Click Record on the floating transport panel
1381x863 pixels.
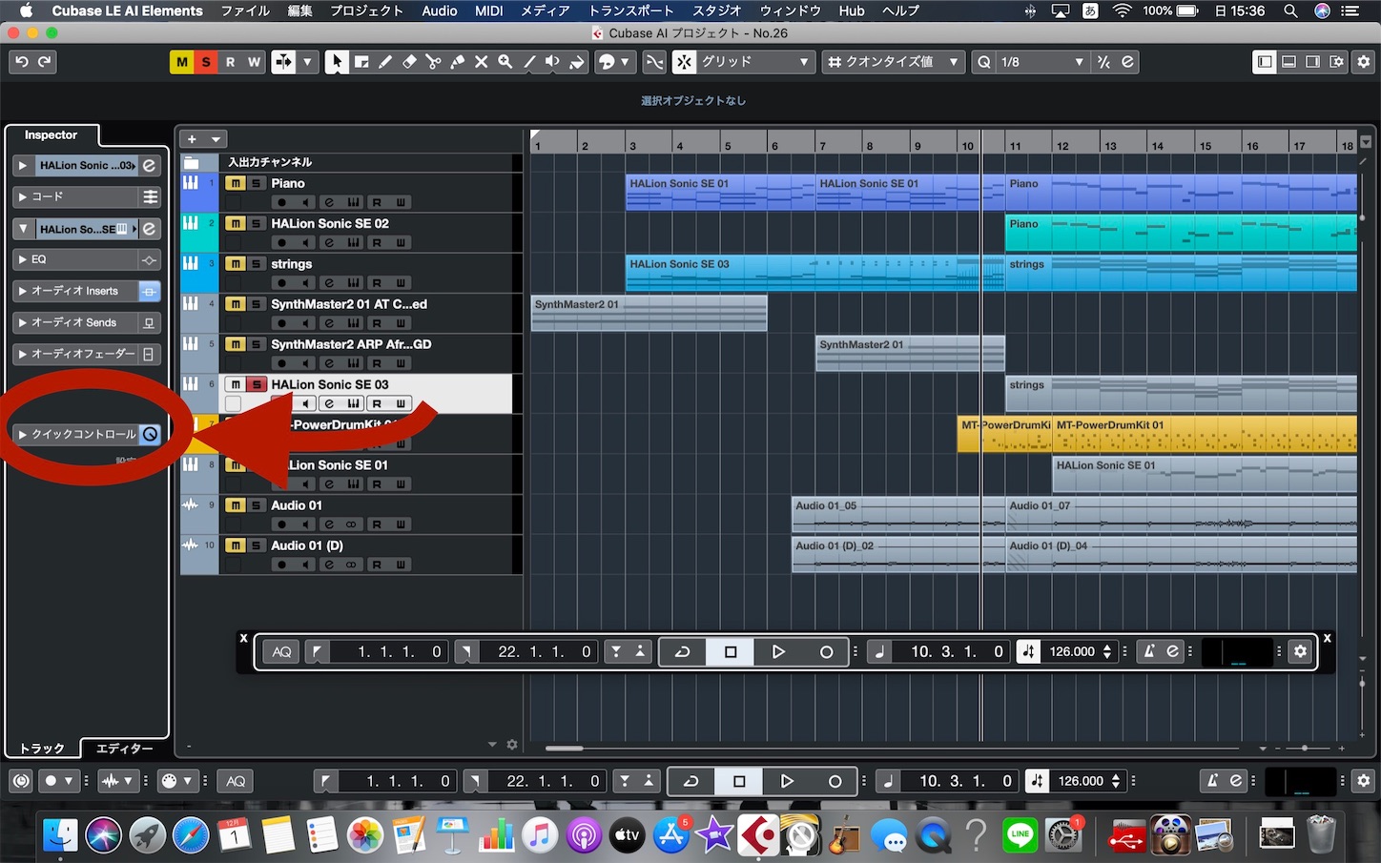pos(826,651)
